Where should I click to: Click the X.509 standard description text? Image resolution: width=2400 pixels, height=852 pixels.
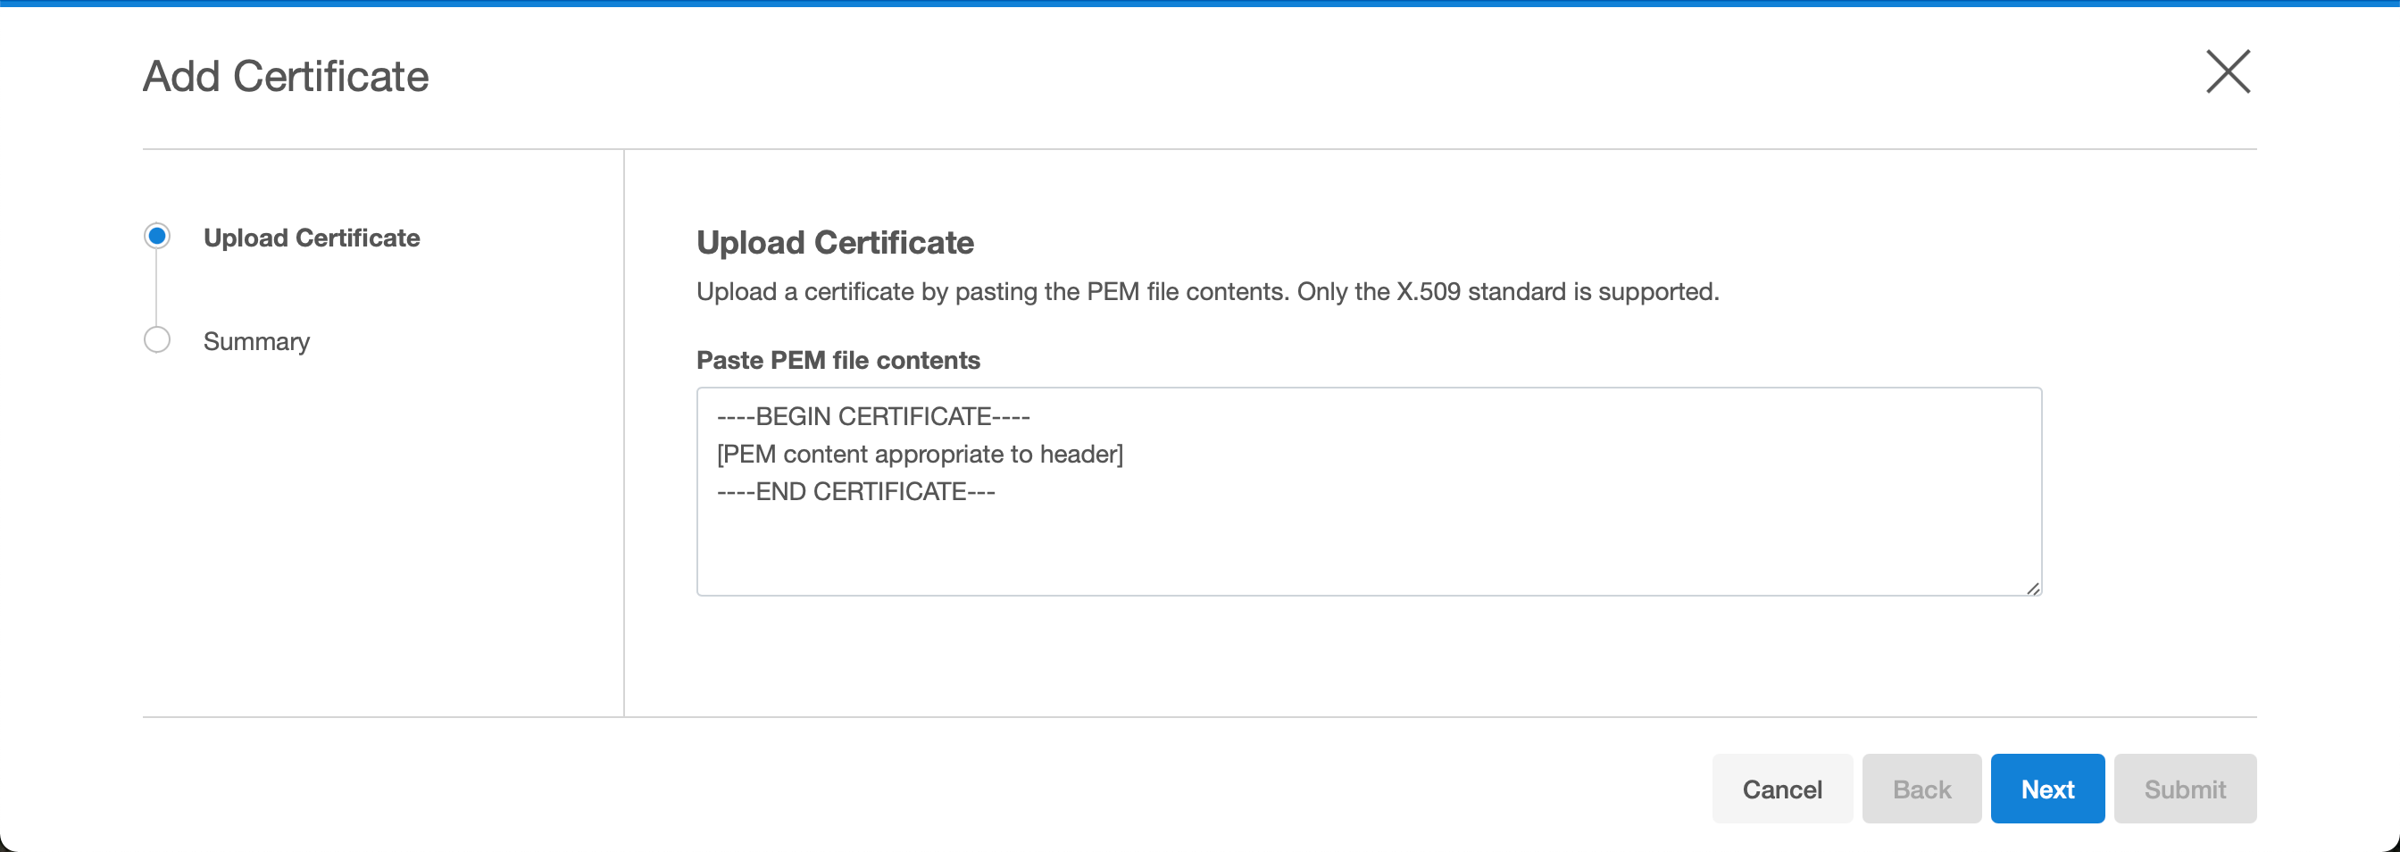[x=1207, y=292]
